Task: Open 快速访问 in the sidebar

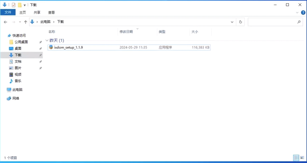Action: [x=19, y=36]
